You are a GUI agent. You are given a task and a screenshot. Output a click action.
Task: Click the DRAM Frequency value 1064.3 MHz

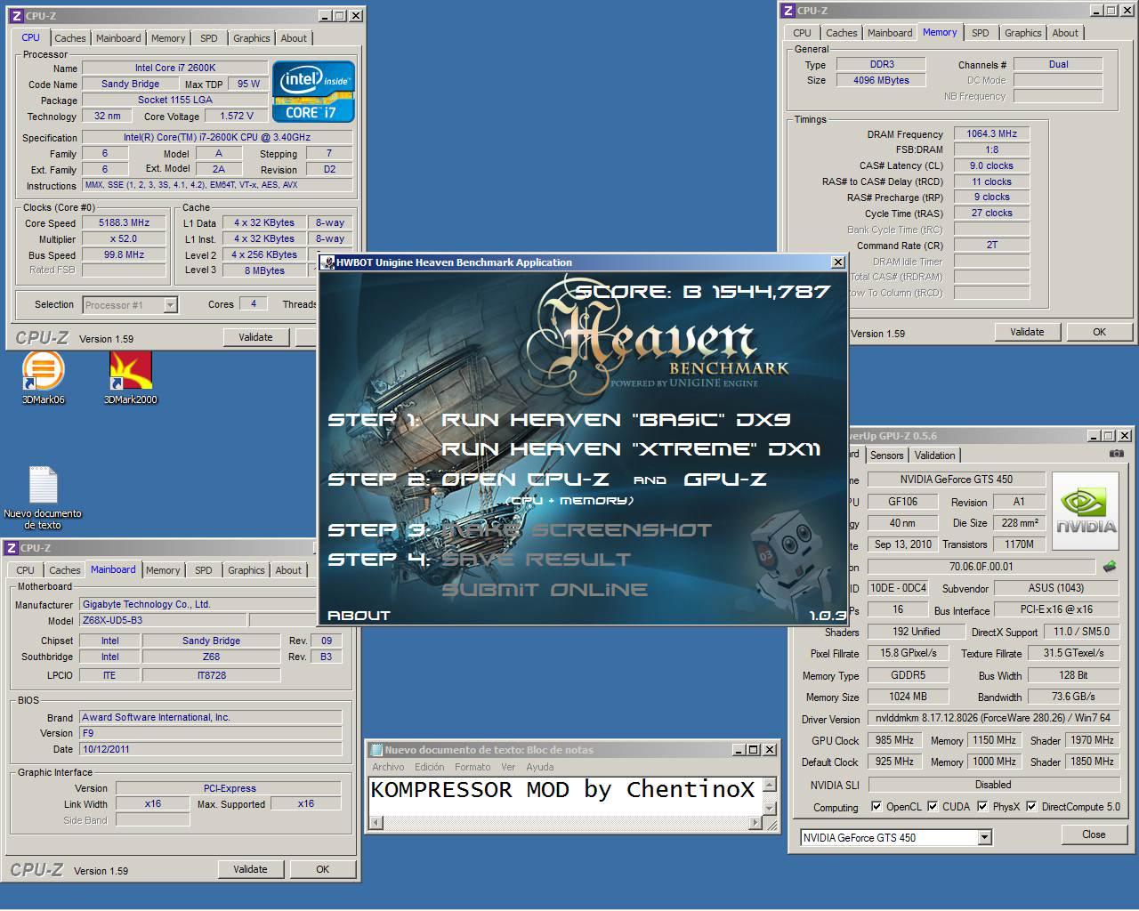991,133
